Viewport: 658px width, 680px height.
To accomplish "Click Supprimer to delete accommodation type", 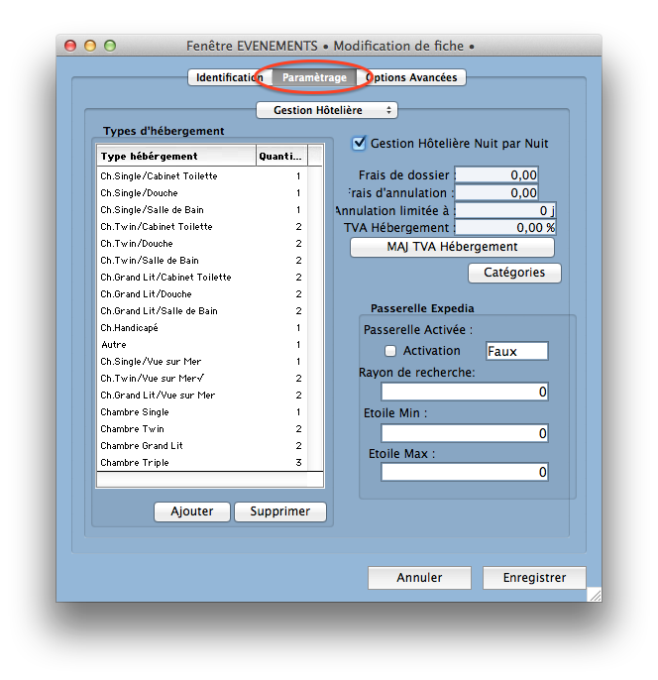I will [x=280, y=511].
